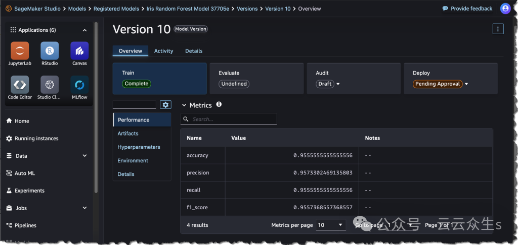
Task: Click the Running instances gear icon
Action: (9, 138)
